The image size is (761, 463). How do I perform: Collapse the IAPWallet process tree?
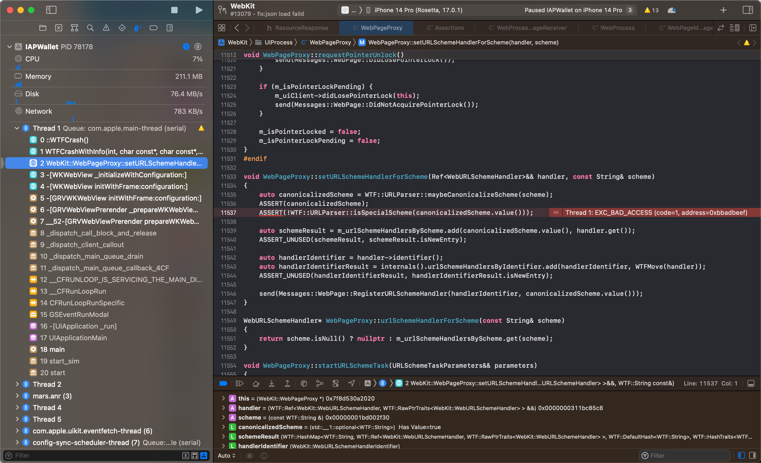click(10, 47)
